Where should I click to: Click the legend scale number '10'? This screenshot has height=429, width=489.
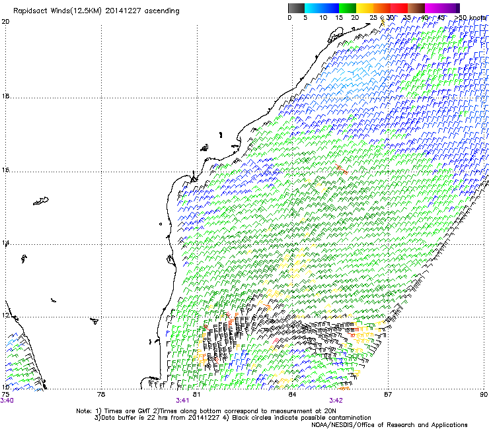click(x=323, y=18)
